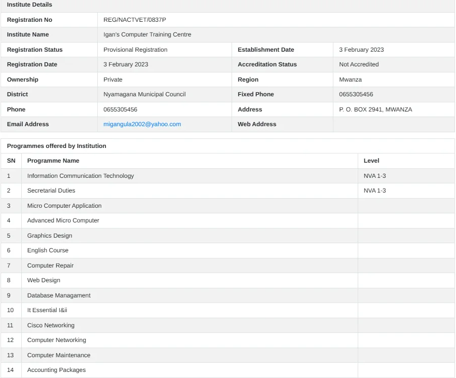
Task: Select registration number REG/NACTVET/0837P
Action: click(x=134, y=20)
